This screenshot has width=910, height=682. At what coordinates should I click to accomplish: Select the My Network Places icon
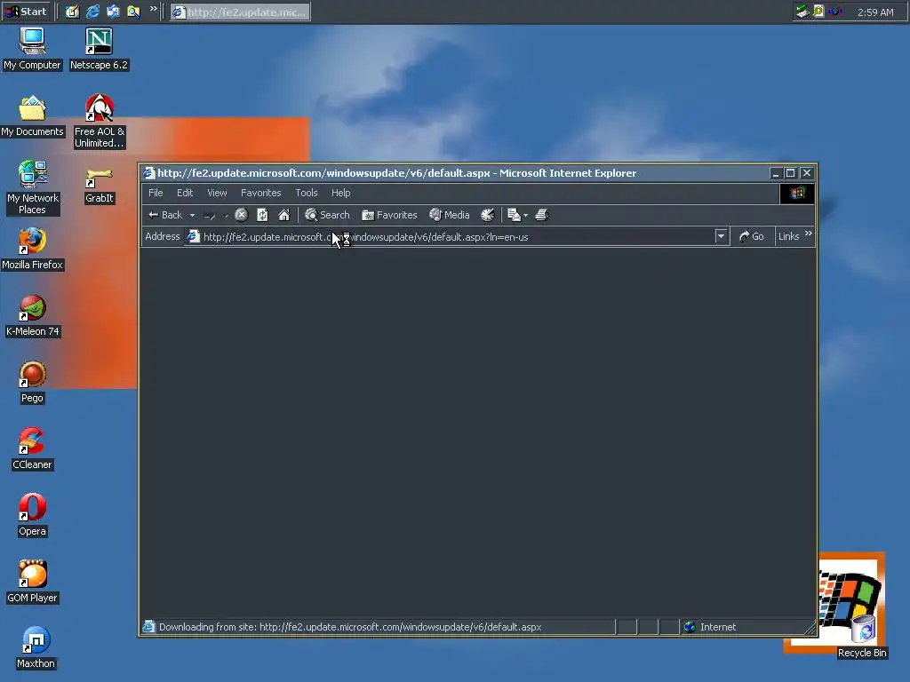click(x=33, y=188)
